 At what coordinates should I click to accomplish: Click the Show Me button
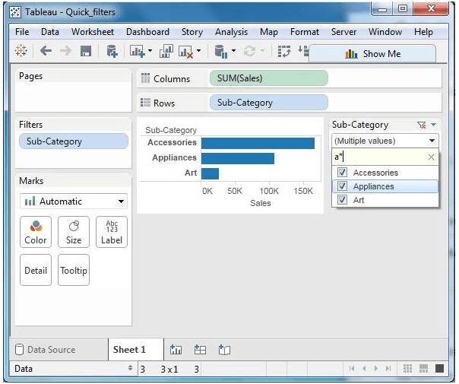(372, 53)
